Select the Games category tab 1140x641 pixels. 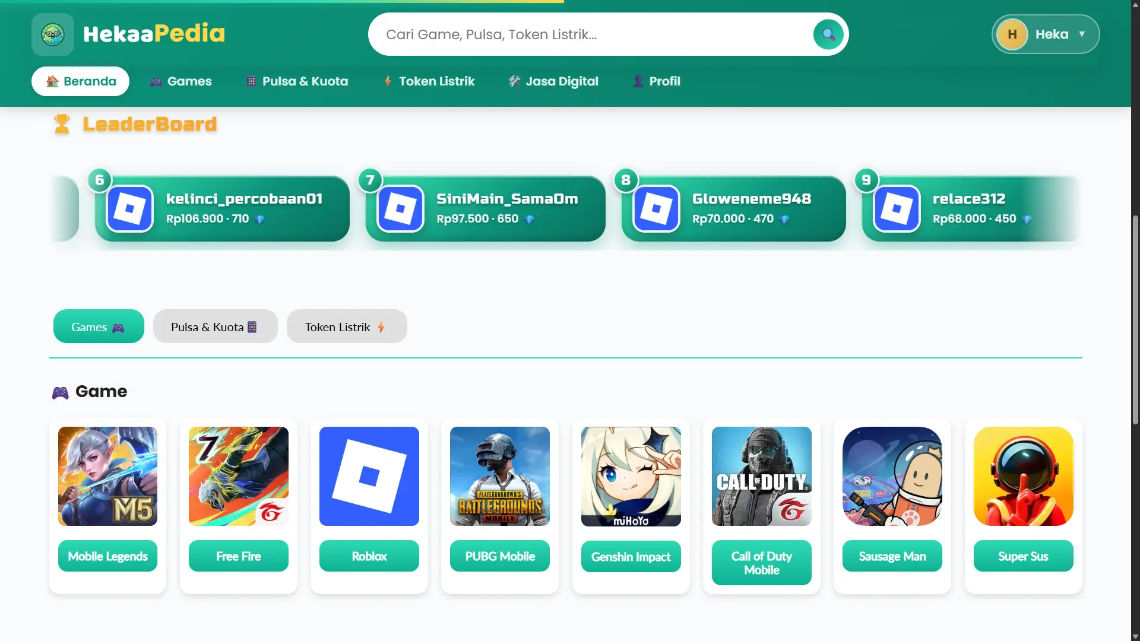coord(99,326)
